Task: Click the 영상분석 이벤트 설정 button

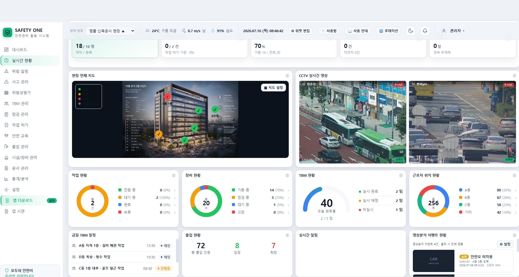Action: pyautogui.click(x=505, y=244)
